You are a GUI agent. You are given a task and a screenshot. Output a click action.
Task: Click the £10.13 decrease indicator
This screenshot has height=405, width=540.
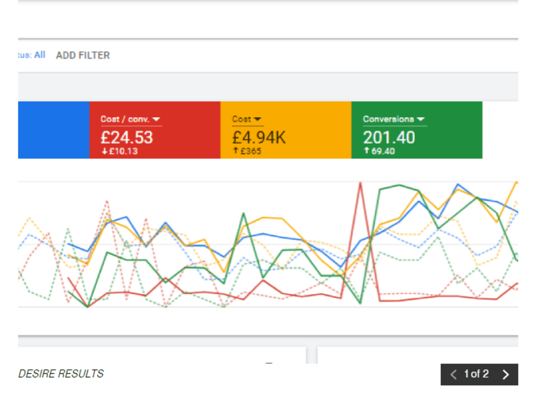coord(119,151)
